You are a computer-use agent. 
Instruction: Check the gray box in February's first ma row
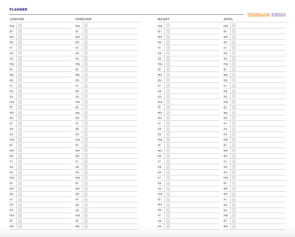tap(86, 26)
